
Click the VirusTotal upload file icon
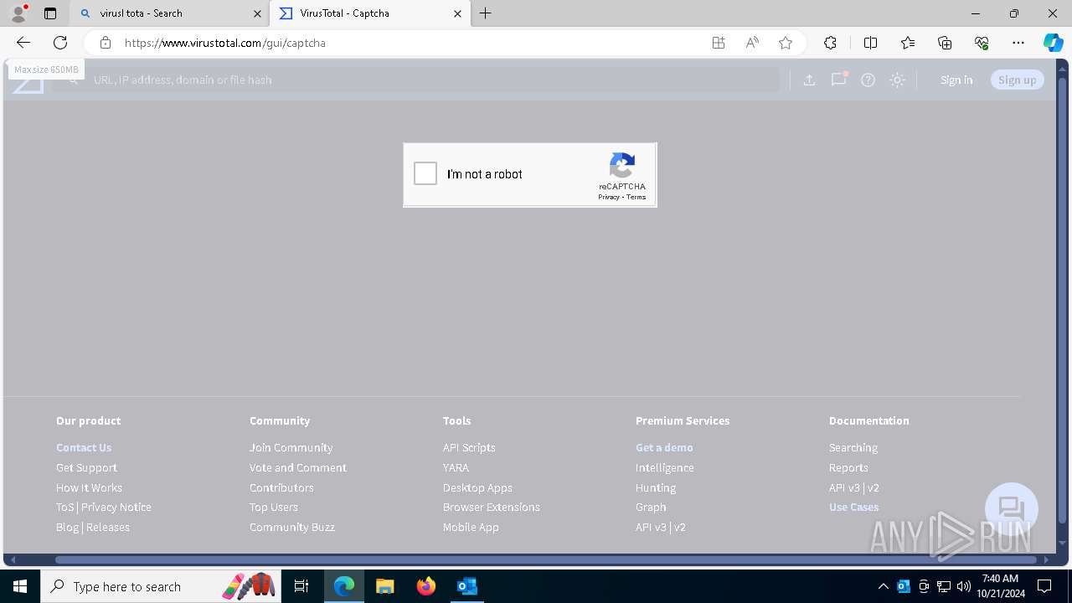pyautogui.click(x=809, y=80)
